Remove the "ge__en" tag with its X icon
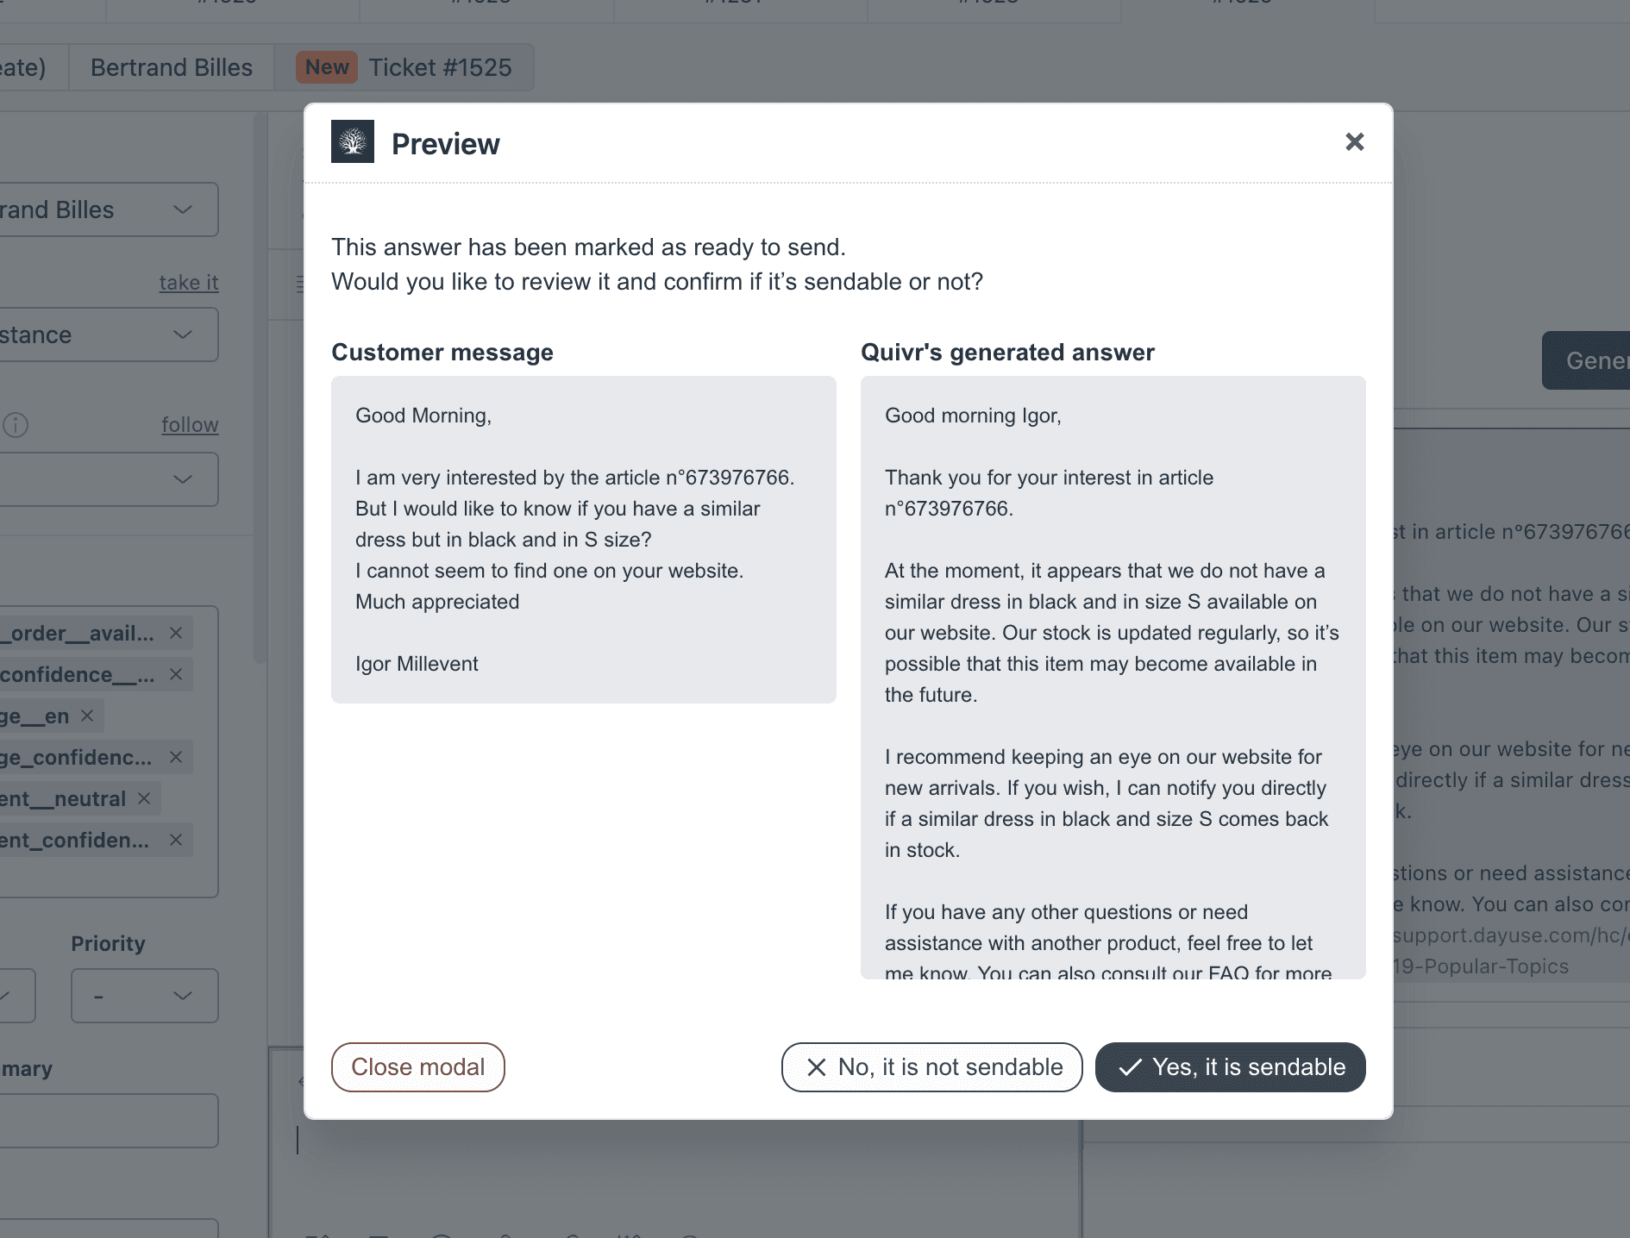This screenshot has width=1630, height=1238. coord(86,716)
